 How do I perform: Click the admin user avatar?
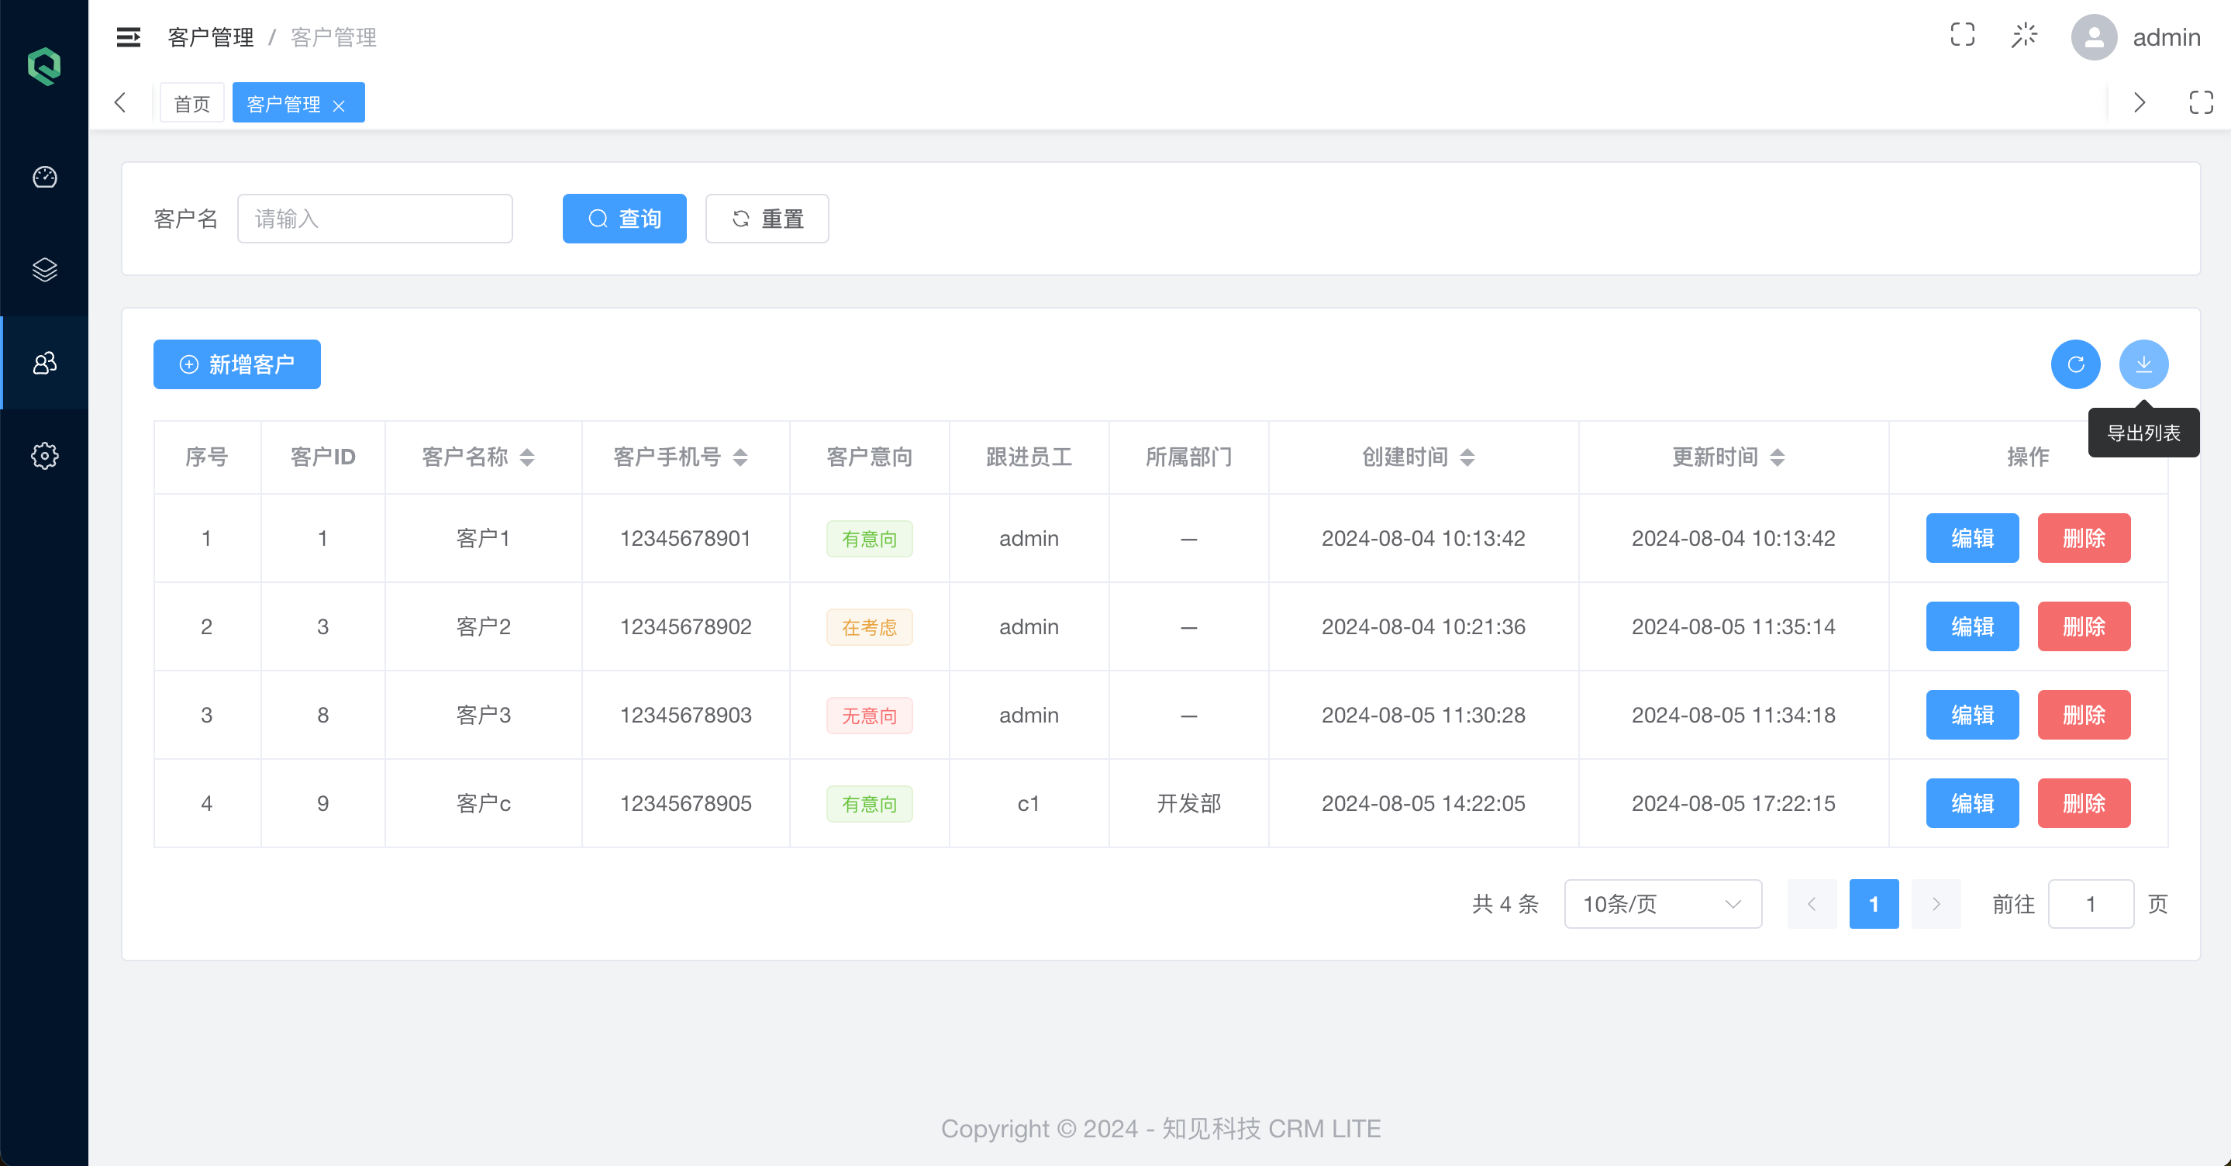click(2093, 37)
